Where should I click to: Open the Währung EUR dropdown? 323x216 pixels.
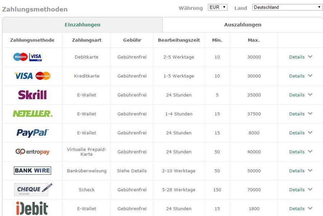click(217, 7)
